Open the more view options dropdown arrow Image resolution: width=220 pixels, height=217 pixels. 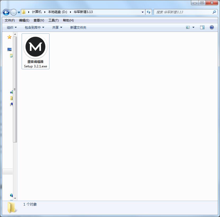193,27
